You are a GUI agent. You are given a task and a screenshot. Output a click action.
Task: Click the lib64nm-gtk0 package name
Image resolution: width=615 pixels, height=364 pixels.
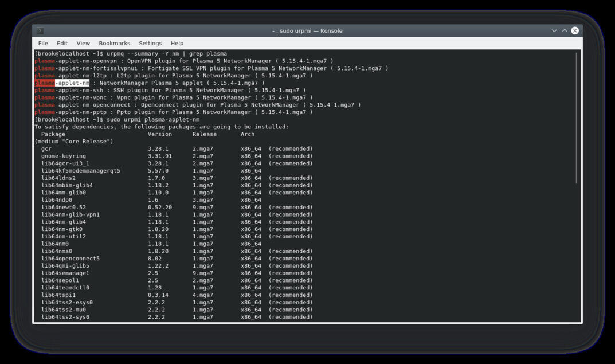62,229
